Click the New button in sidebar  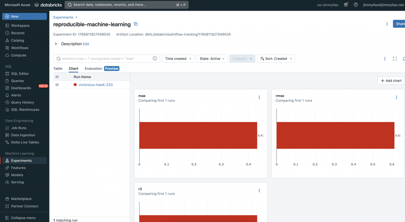coord(25,16)
